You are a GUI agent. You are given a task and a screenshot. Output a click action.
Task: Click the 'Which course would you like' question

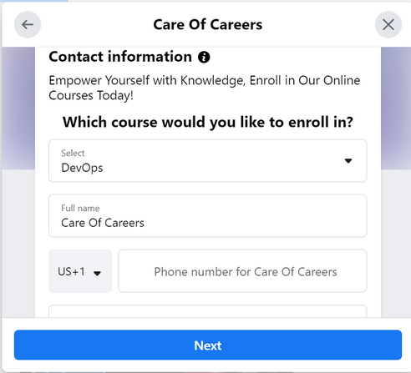point(208,122)
